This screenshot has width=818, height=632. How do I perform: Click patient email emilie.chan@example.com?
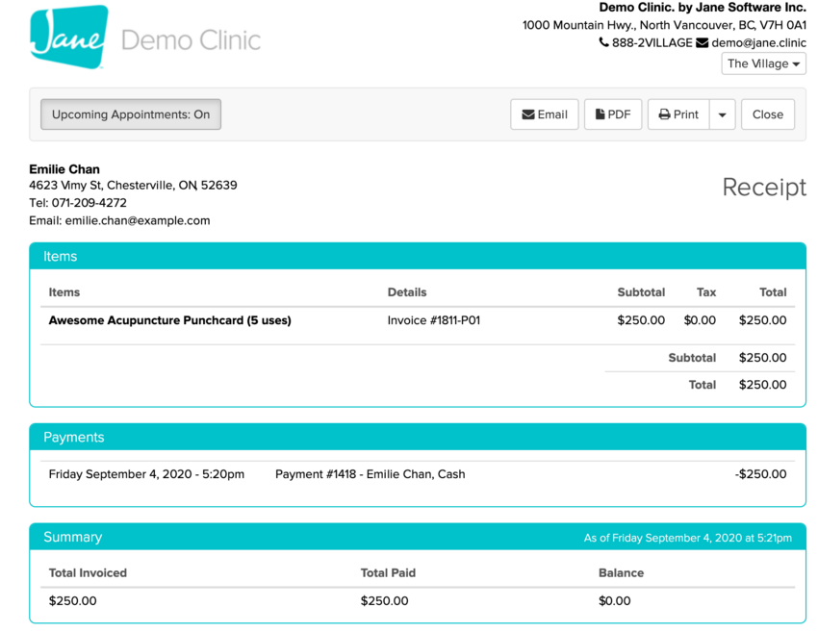(137, 220)
